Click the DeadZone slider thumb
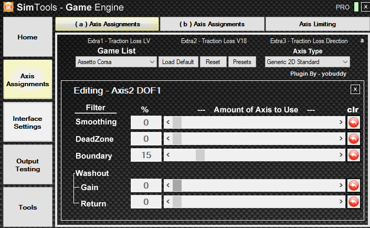 (177, 139)
